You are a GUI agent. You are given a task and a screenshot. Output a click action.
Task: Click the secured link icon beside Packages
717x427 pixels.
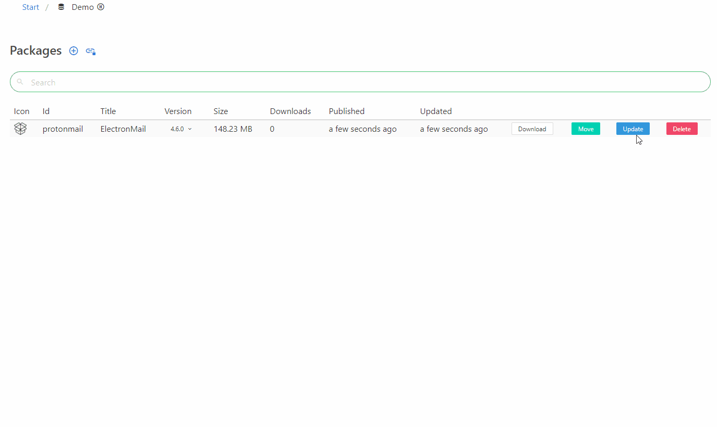click(x=91, y=51)
